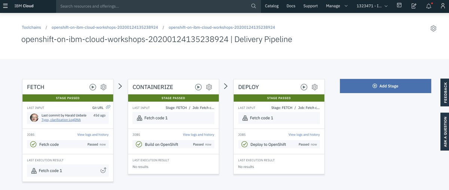
Task: Open the Fetch code job
Action: point(68,144)
